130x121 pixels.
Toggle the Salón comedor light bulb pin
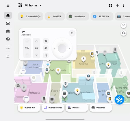(77, 91)
